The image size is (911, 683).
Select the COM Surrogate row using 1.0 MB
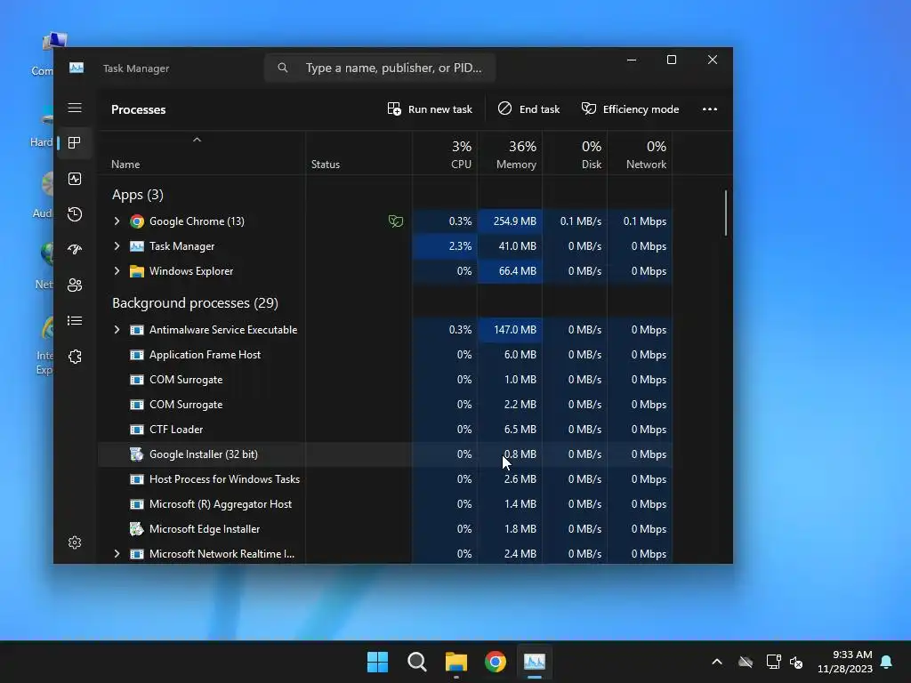pyautogui.click(x=386, y=380)
